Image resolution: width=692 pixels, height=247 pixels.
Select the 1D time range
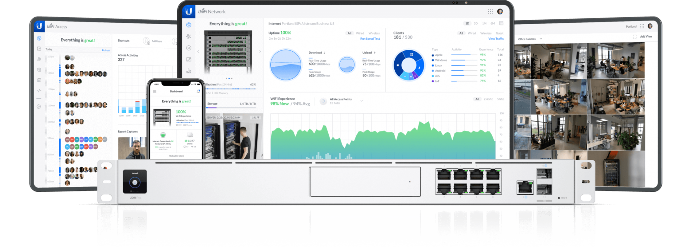pos(467,23)
